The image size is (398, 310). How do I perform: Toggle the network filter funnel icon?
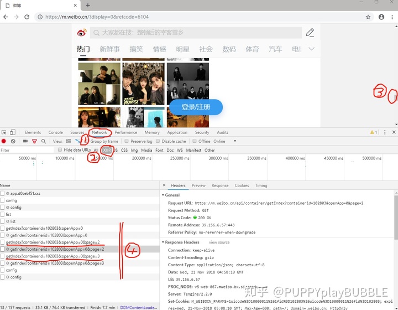34,141
